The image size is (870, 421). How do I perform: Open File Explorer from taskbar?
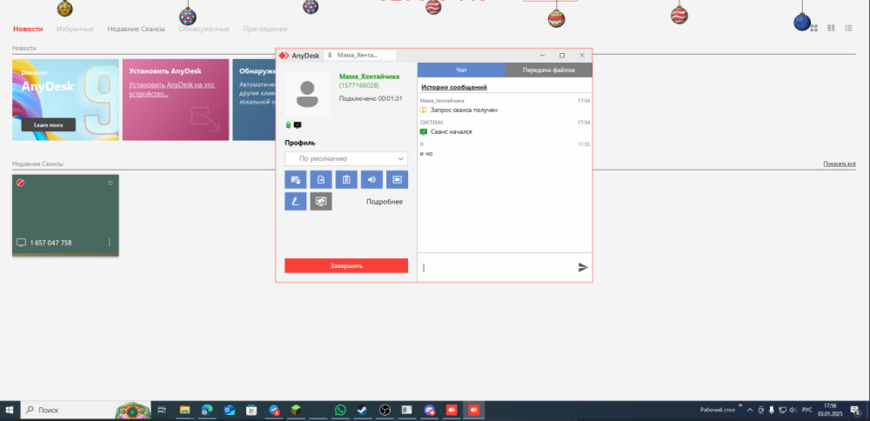click(184, 411)
